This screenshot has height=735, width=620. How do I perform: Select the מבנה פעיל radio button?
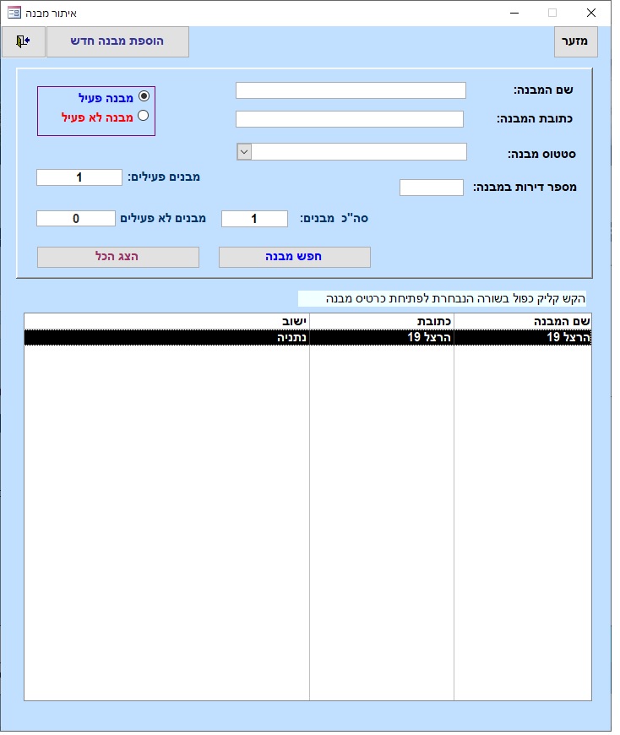tap(144, 96)
